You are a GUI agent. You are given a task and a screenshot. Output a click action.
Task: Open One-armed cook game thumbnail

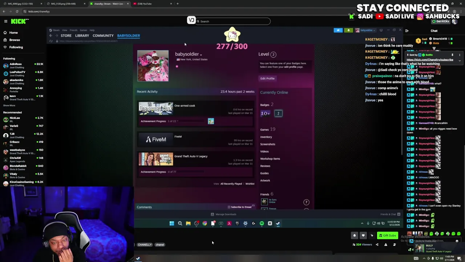[156, 108]
